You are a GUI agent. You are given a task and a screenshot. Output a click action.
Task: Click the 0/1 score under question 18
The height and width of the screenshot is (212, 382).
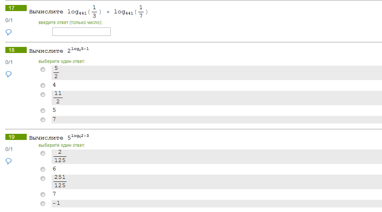point(9,62)
